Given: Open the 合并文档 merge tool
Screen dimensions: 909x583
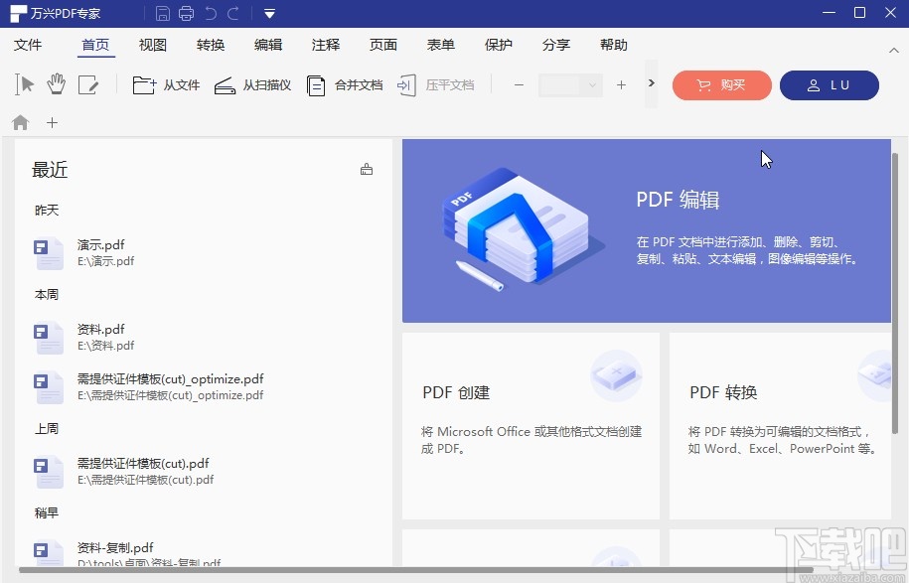Looking at the screenshot, I should click(x=341, y=84).
